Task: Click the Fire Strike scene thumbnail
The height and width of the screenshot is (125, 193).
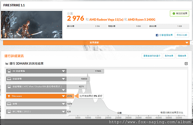Action: (x=32, y=25)
